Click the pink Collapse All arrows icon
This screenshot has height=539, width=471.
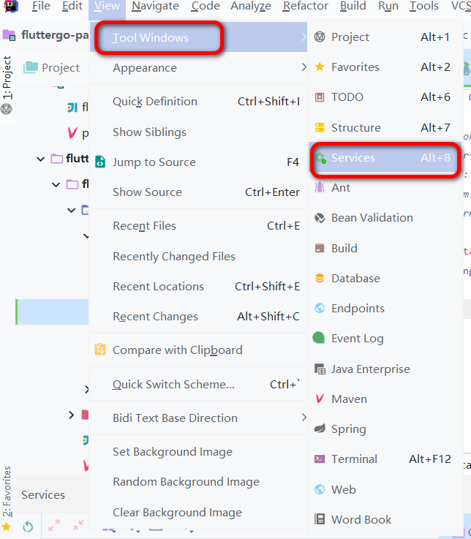pyautogui.click(x=78, y=525)
